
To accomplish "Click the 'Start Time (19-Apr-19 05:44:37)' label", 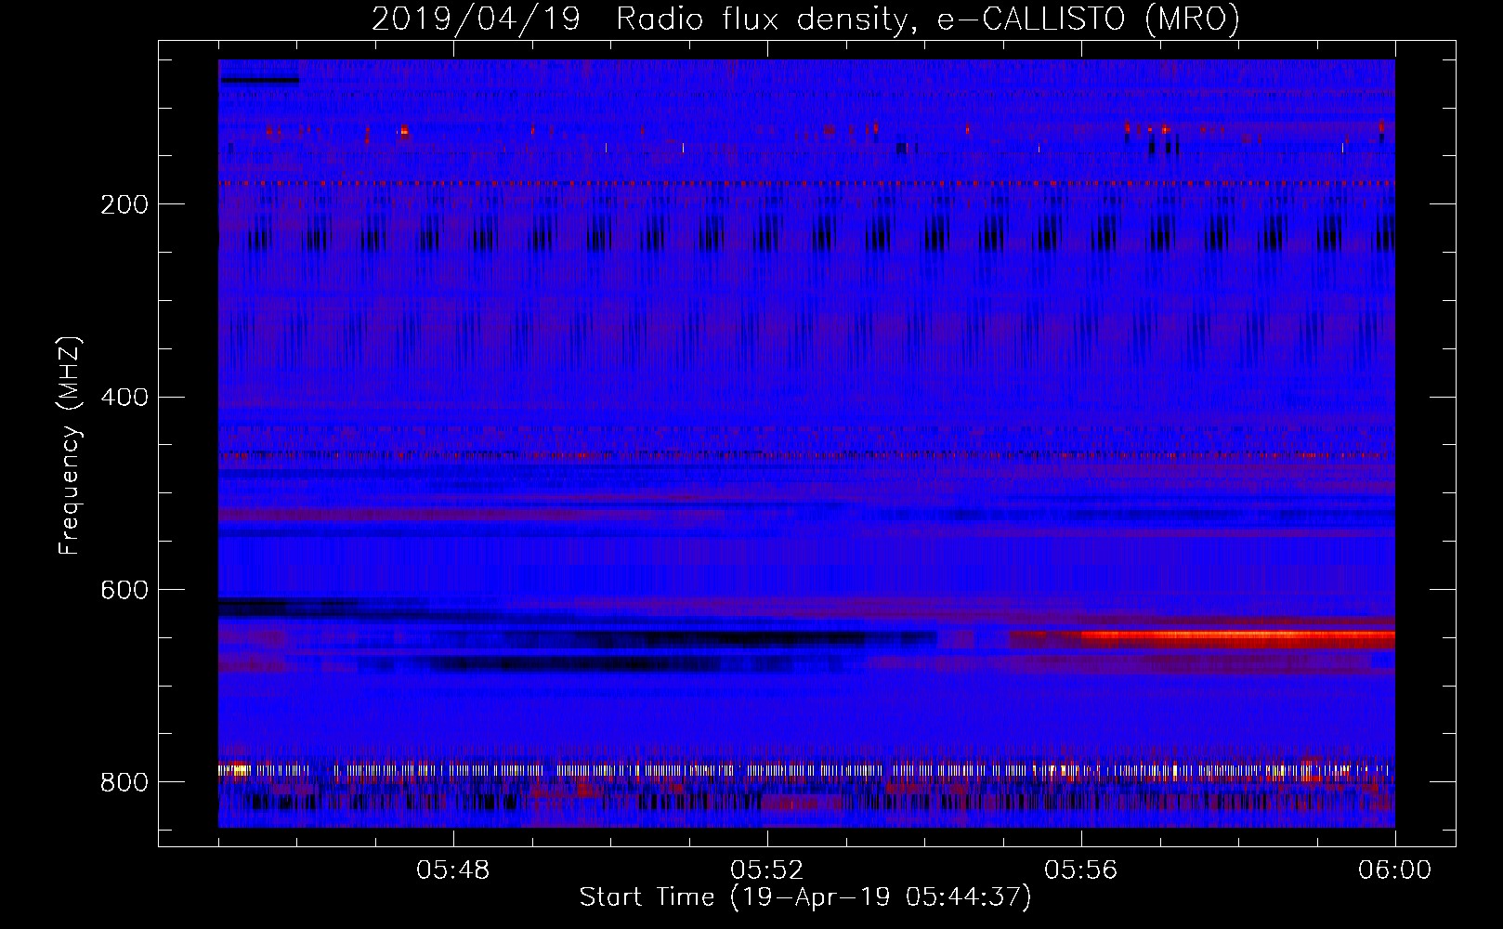I will 805,897.
